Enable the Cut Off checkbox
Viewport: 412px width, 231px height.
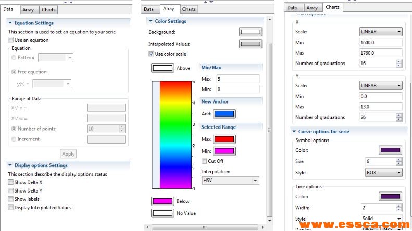[x=204, y=161]
